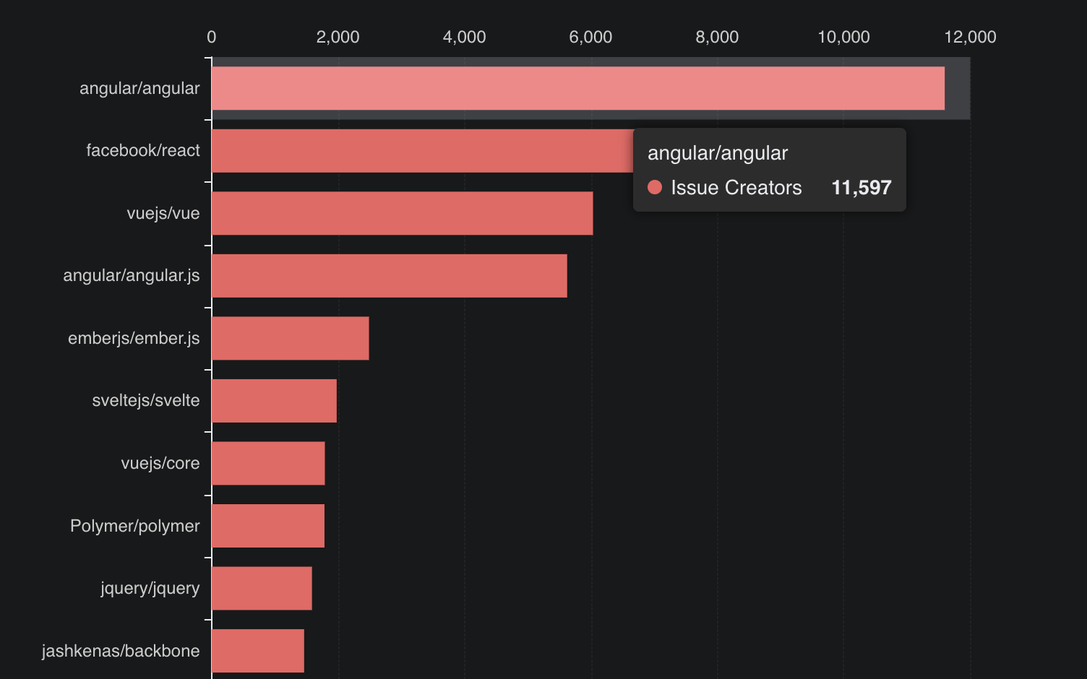Click the Polymer/polymer bar
This screenshot has width=1087, height=679.
click(x=266, y=525)
